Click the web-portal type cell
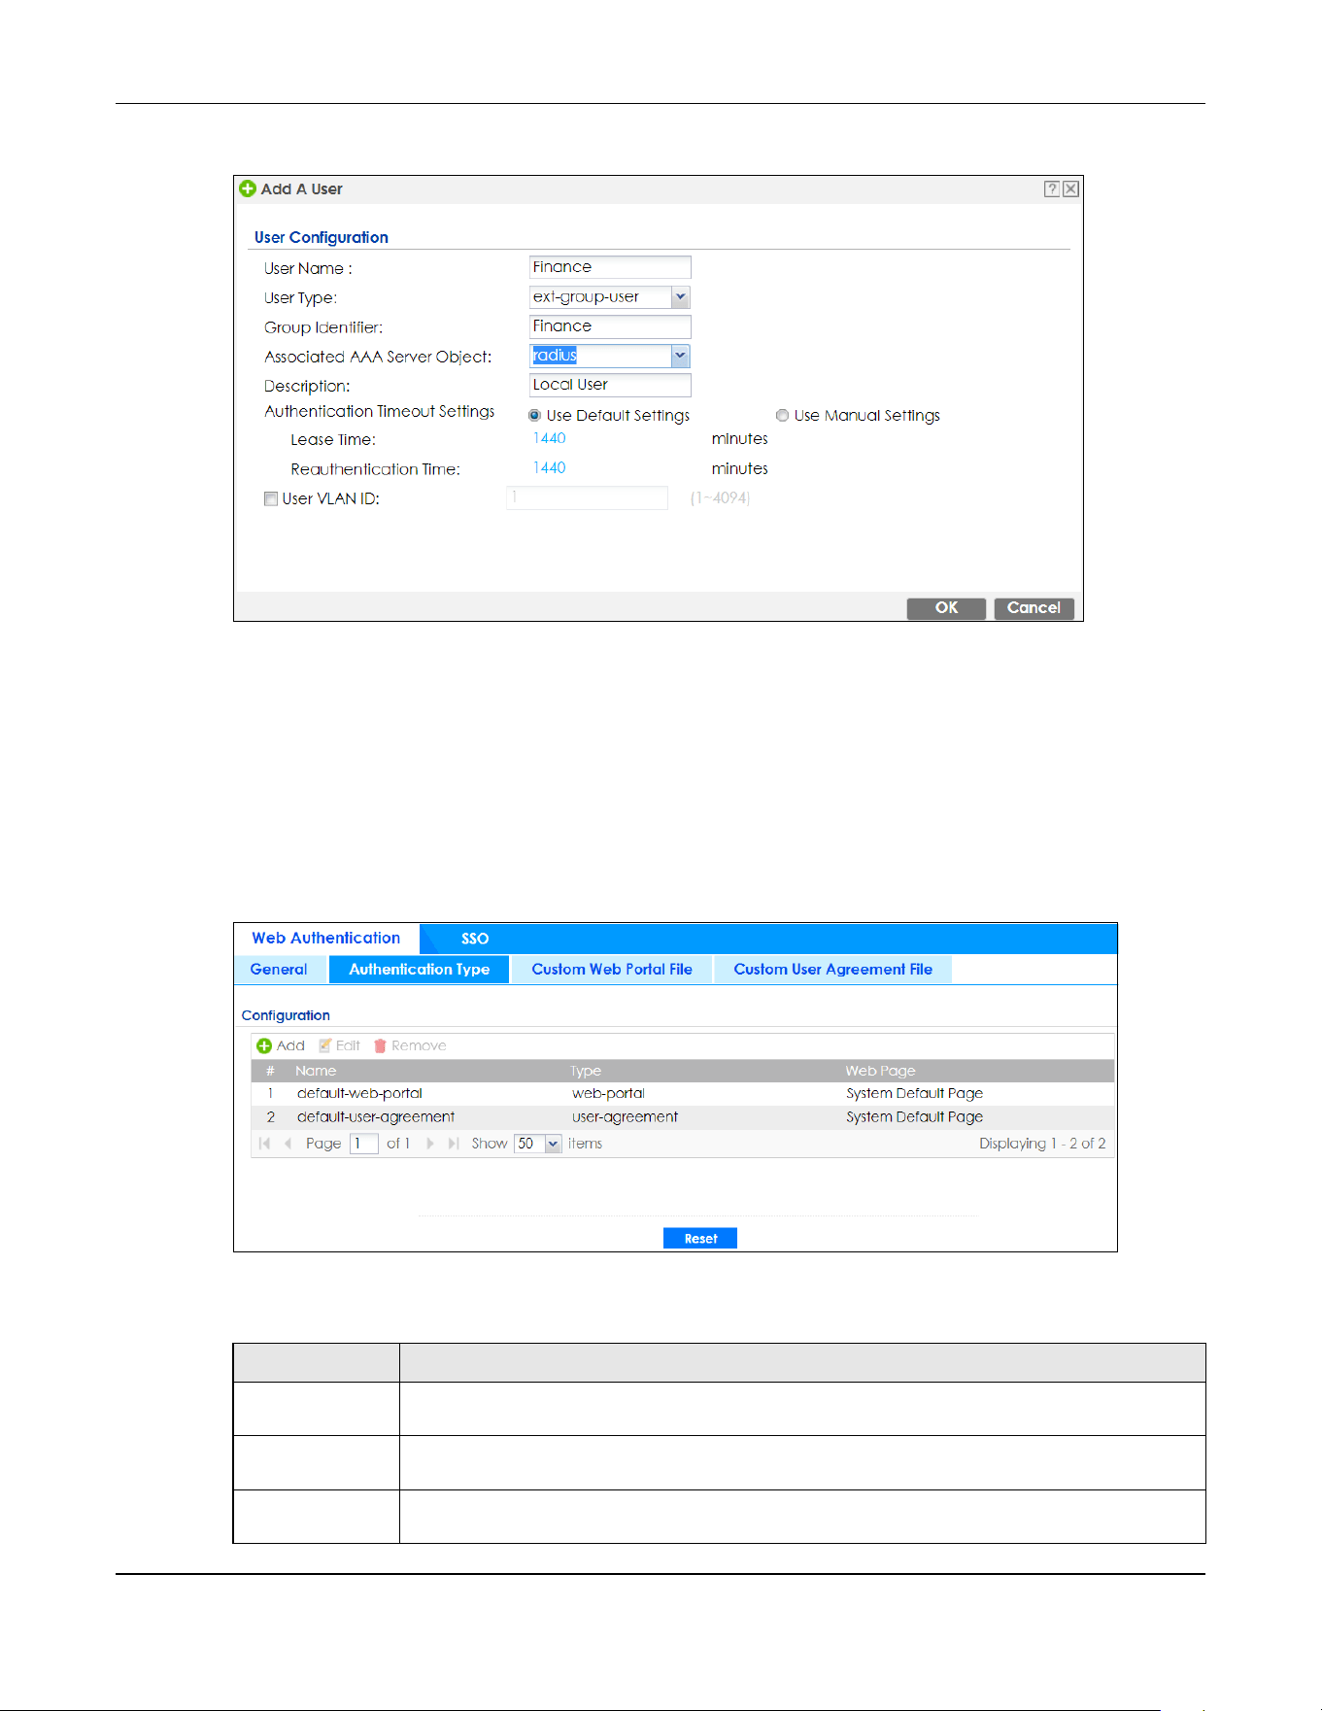 click(x=608, y=1094)
